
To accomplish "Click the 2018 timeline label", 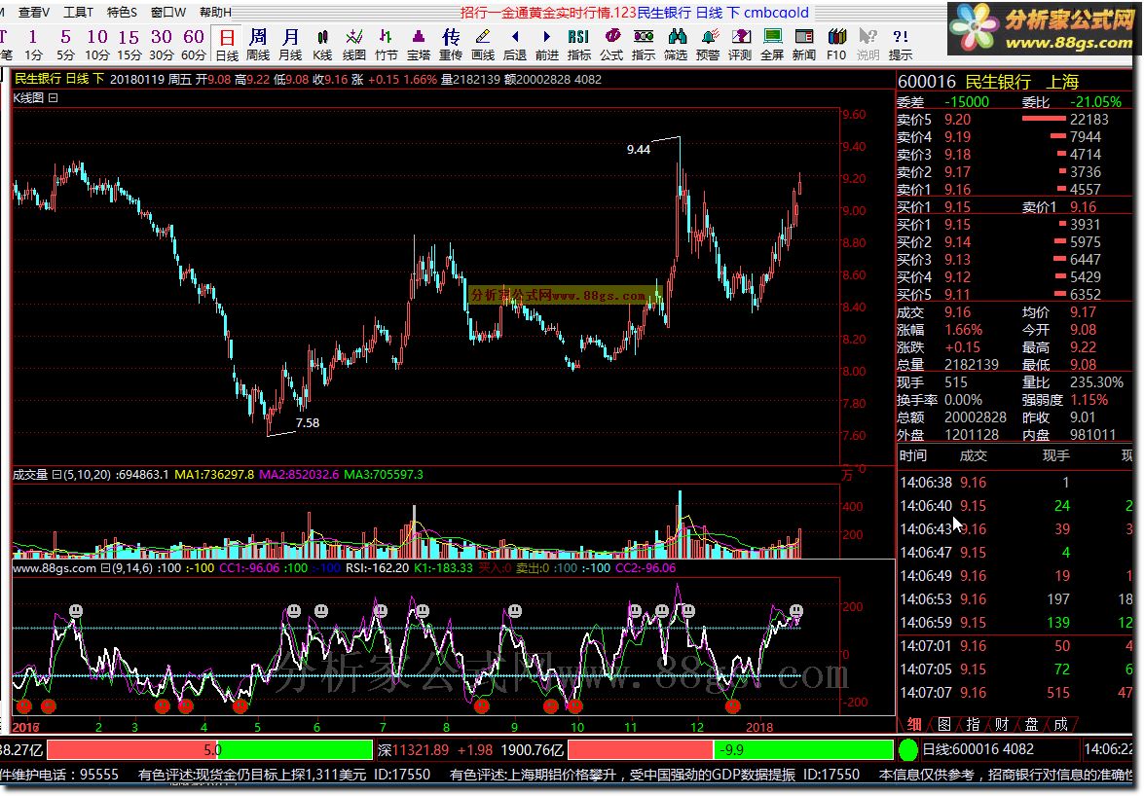I will (x=759, y=727).
